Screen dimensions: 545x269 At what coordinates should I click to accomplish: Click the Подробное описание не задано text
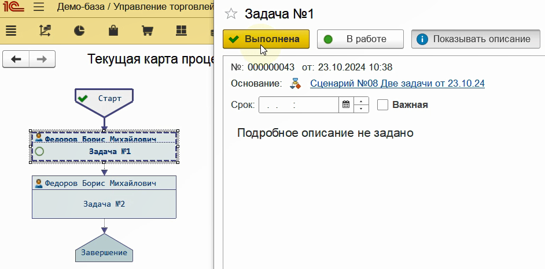click(325, 133)
